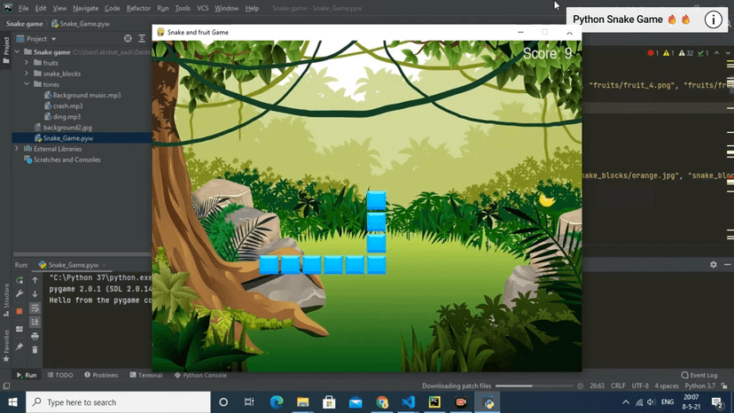Expand External Libraries node

(18, 149)
